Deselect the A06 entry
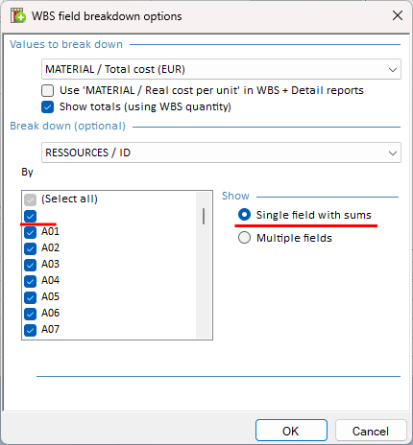The image size is (413, 445). [30, 314]
